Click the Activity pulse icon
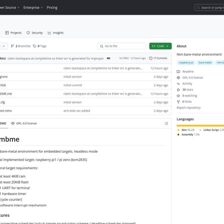This screenshot has width=224, height=224. click(178, 84)
